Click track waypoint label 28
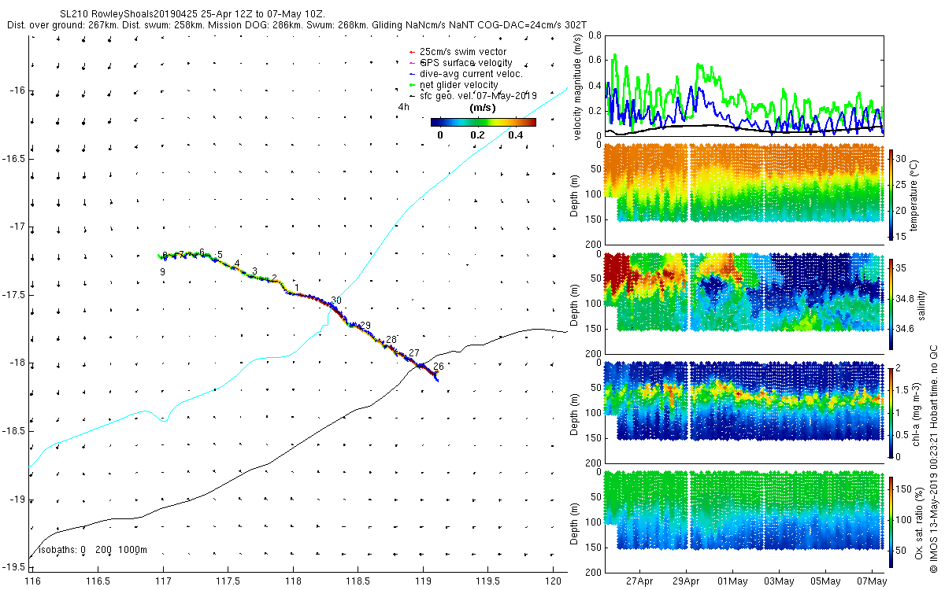The width and height of the screenshot is (945, 590). tap(391, 339)
